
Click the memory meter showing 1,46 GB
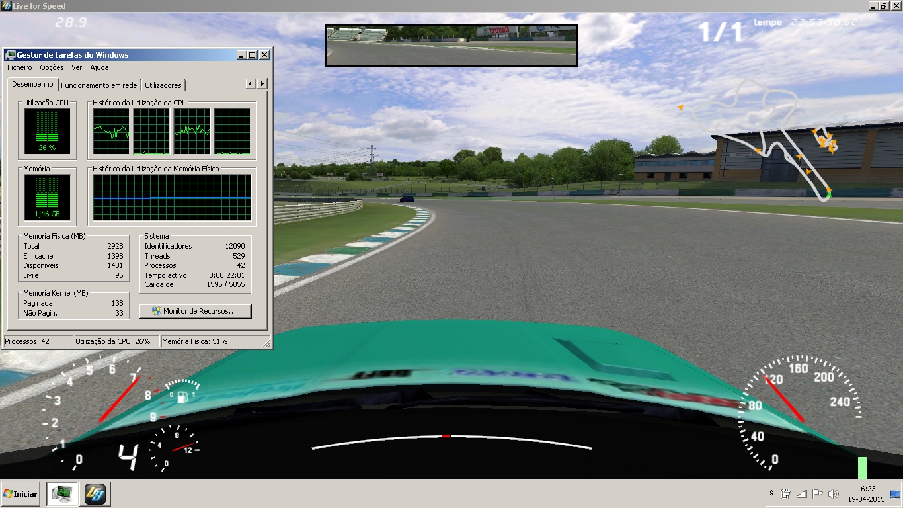click(x=46, y=197)
